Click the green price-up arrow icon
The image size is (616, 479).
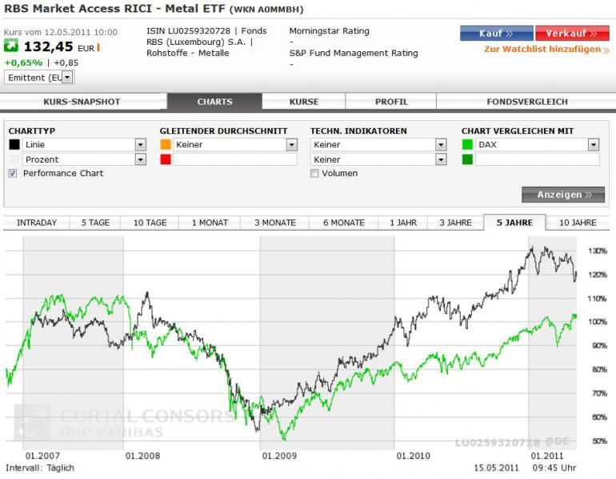[x=11, y=46]
